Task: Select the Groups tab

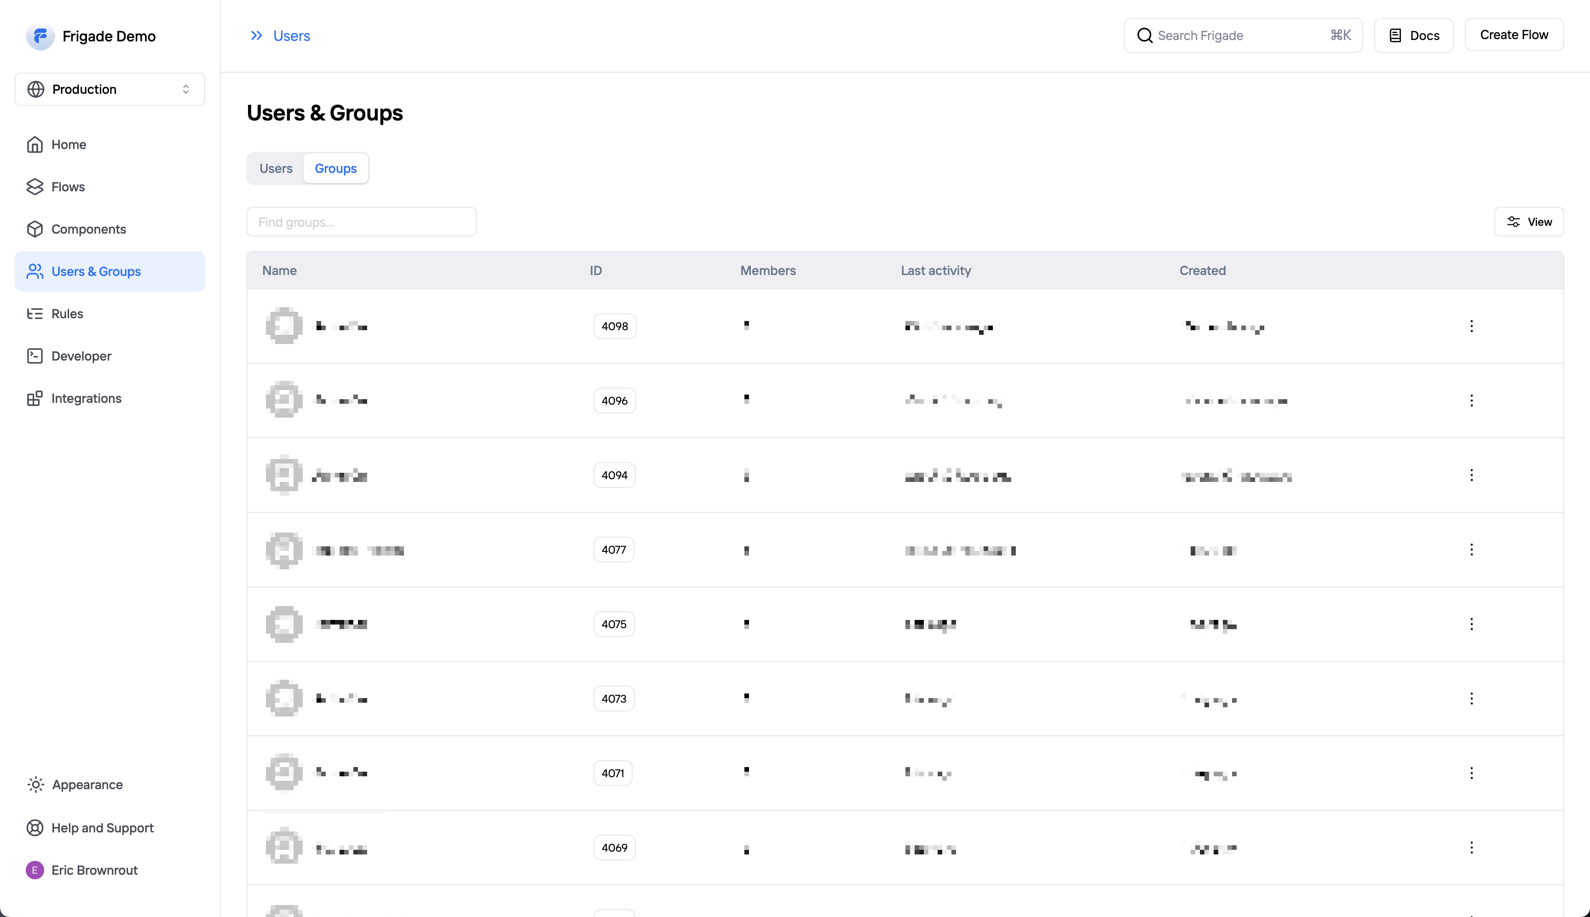Action: pyautogui.click(x=335, y=168)
